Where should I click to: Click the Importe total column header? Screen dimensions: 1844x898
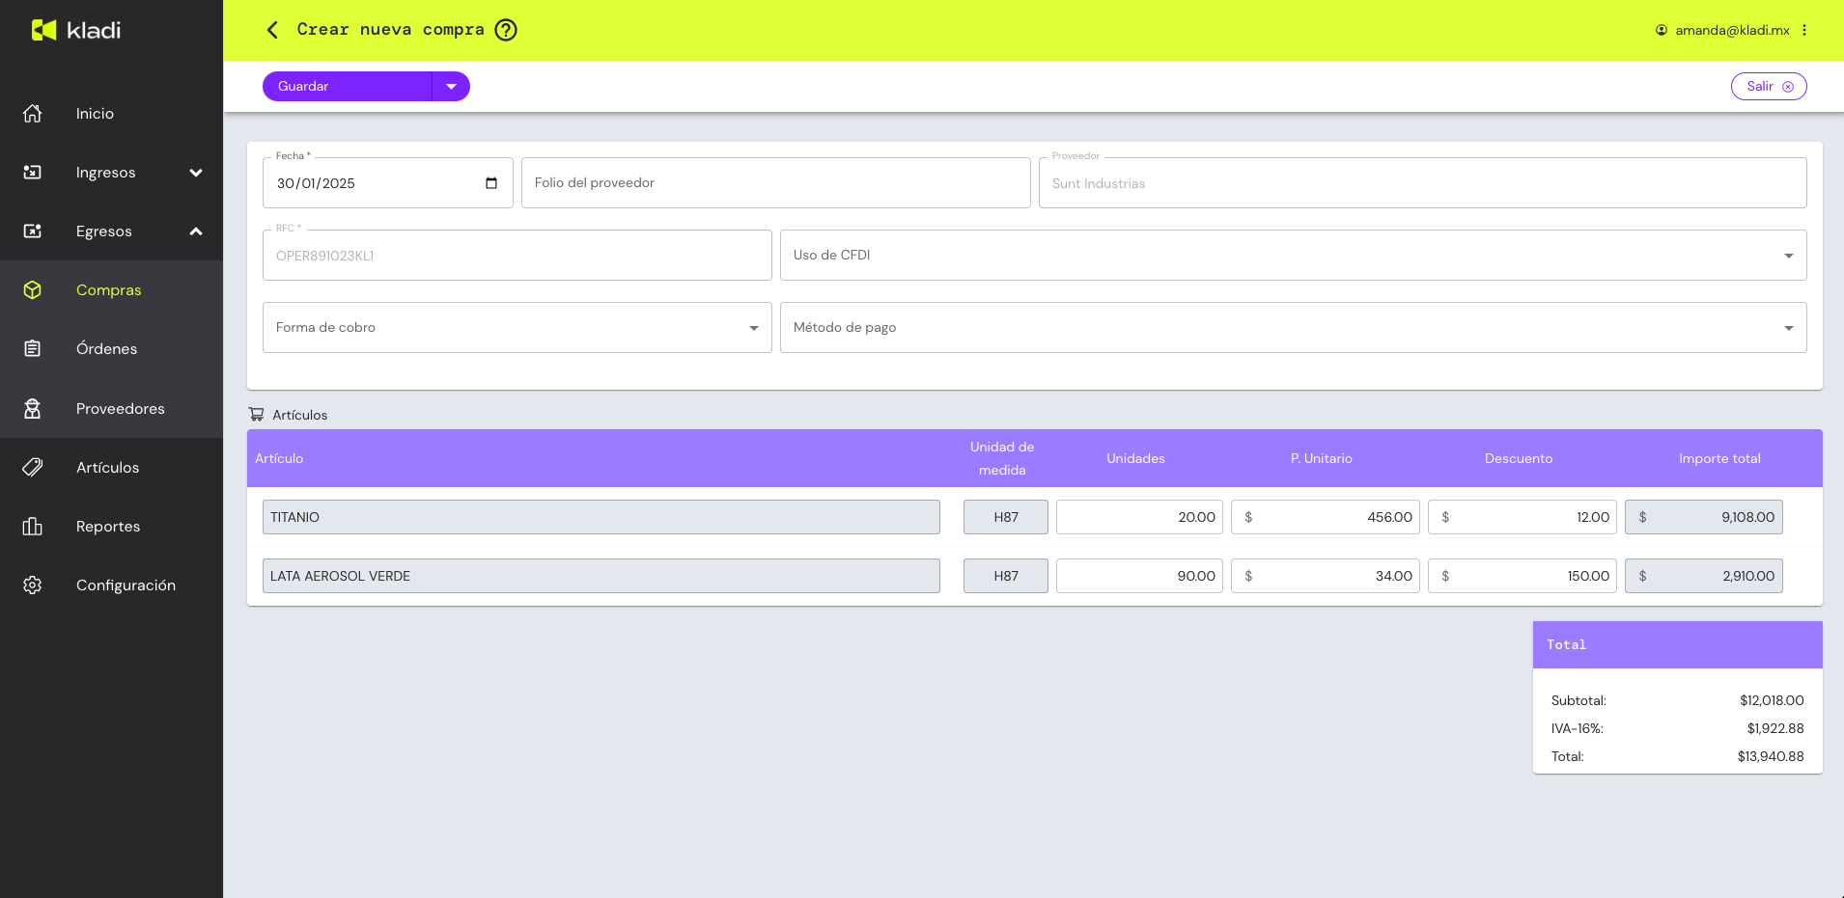click(1719, 458)
